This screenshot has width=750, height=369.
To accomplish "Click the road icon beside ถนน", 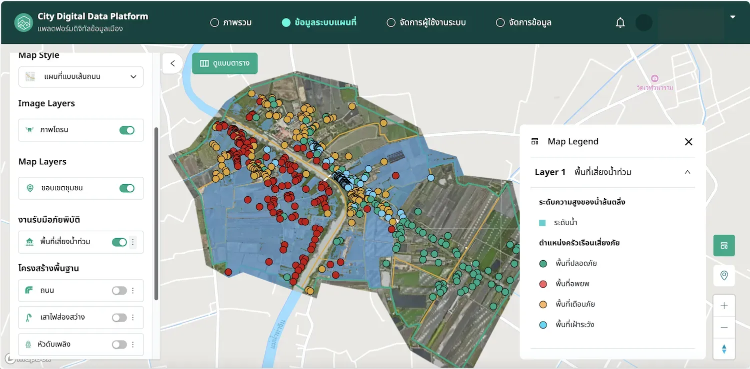I will [x=29, y=290].
